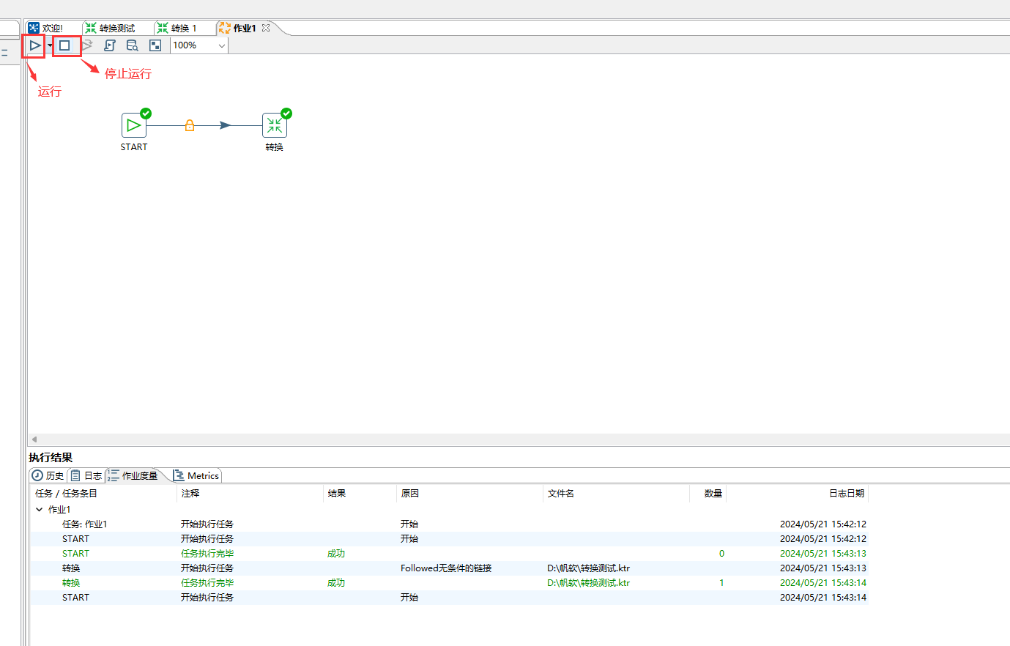
Task: Run the job with the play icon
Action: coord(34,45)
